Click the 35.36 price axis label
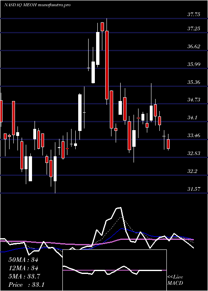The height and width of the screenshot is (291, 208). coord(194,82)
